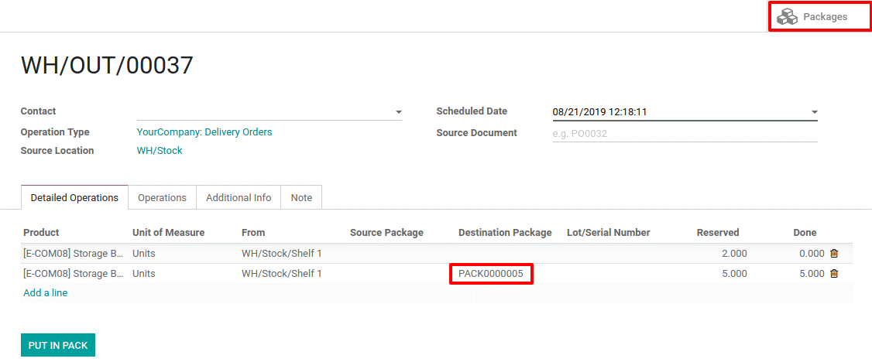
Task: Switch to the Operations tab
Action: [162, 198]
